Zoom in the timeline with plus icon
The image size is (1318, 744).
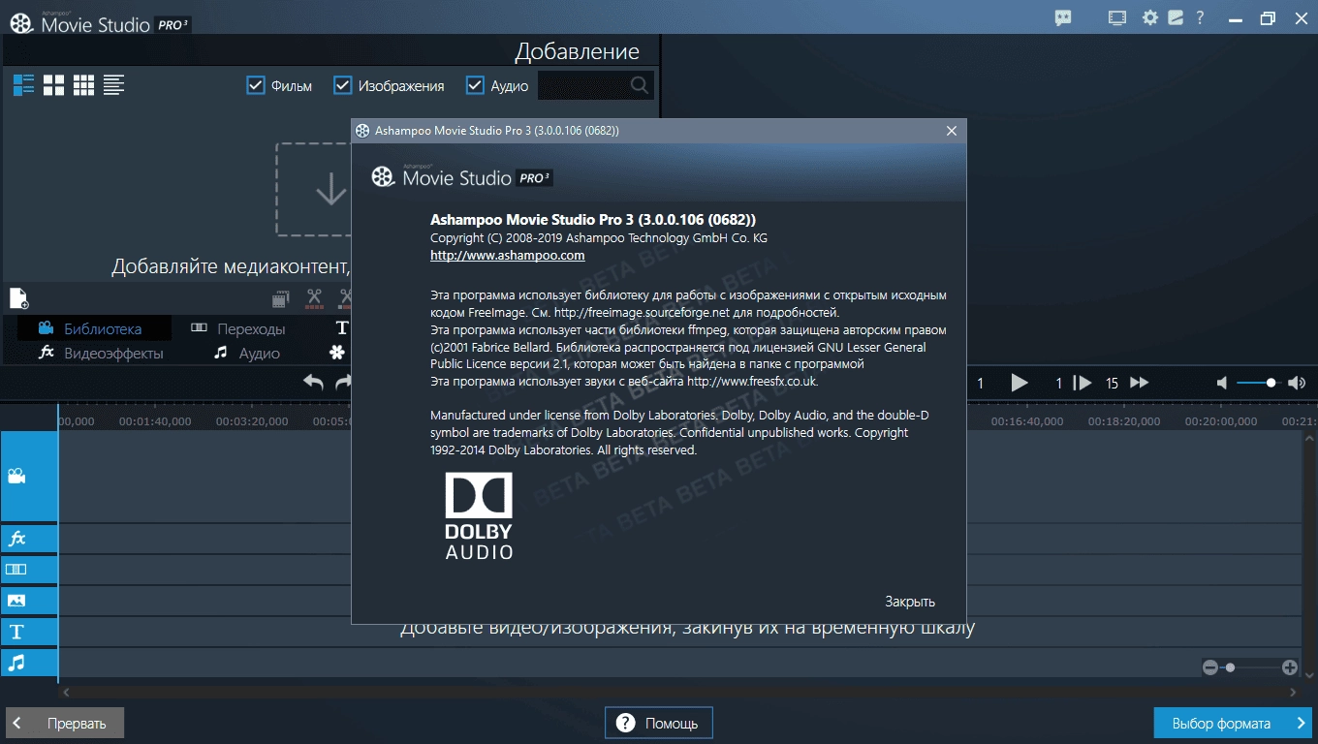click(1289, 666)
